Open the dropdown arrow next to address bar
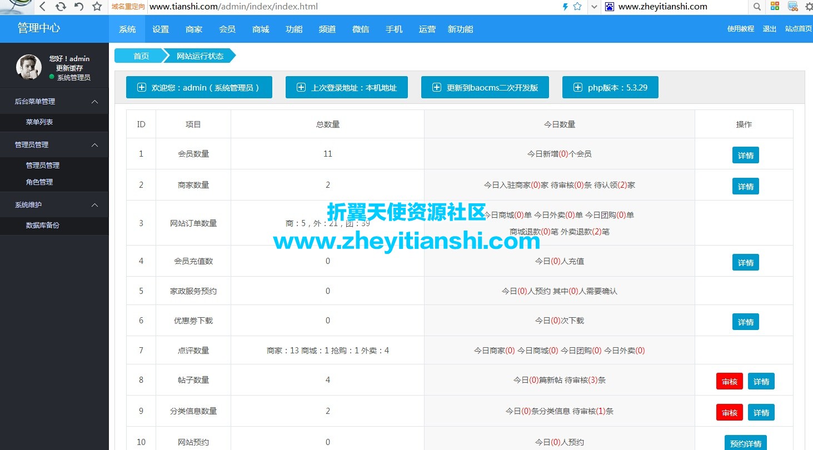 (x=594, y=7)
